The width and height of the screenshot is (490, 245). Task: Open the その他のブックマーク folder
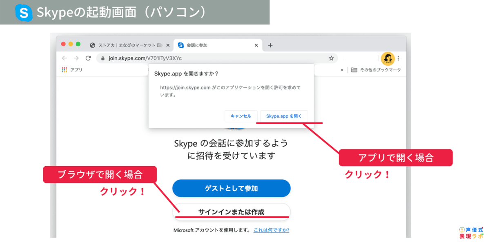tap(376, 70)
